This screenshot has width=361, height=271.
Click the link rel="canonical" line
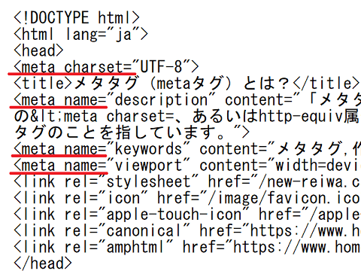(187, 230)
